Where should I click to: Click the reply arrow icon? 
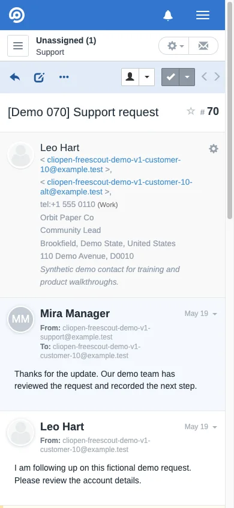(15, 77)
